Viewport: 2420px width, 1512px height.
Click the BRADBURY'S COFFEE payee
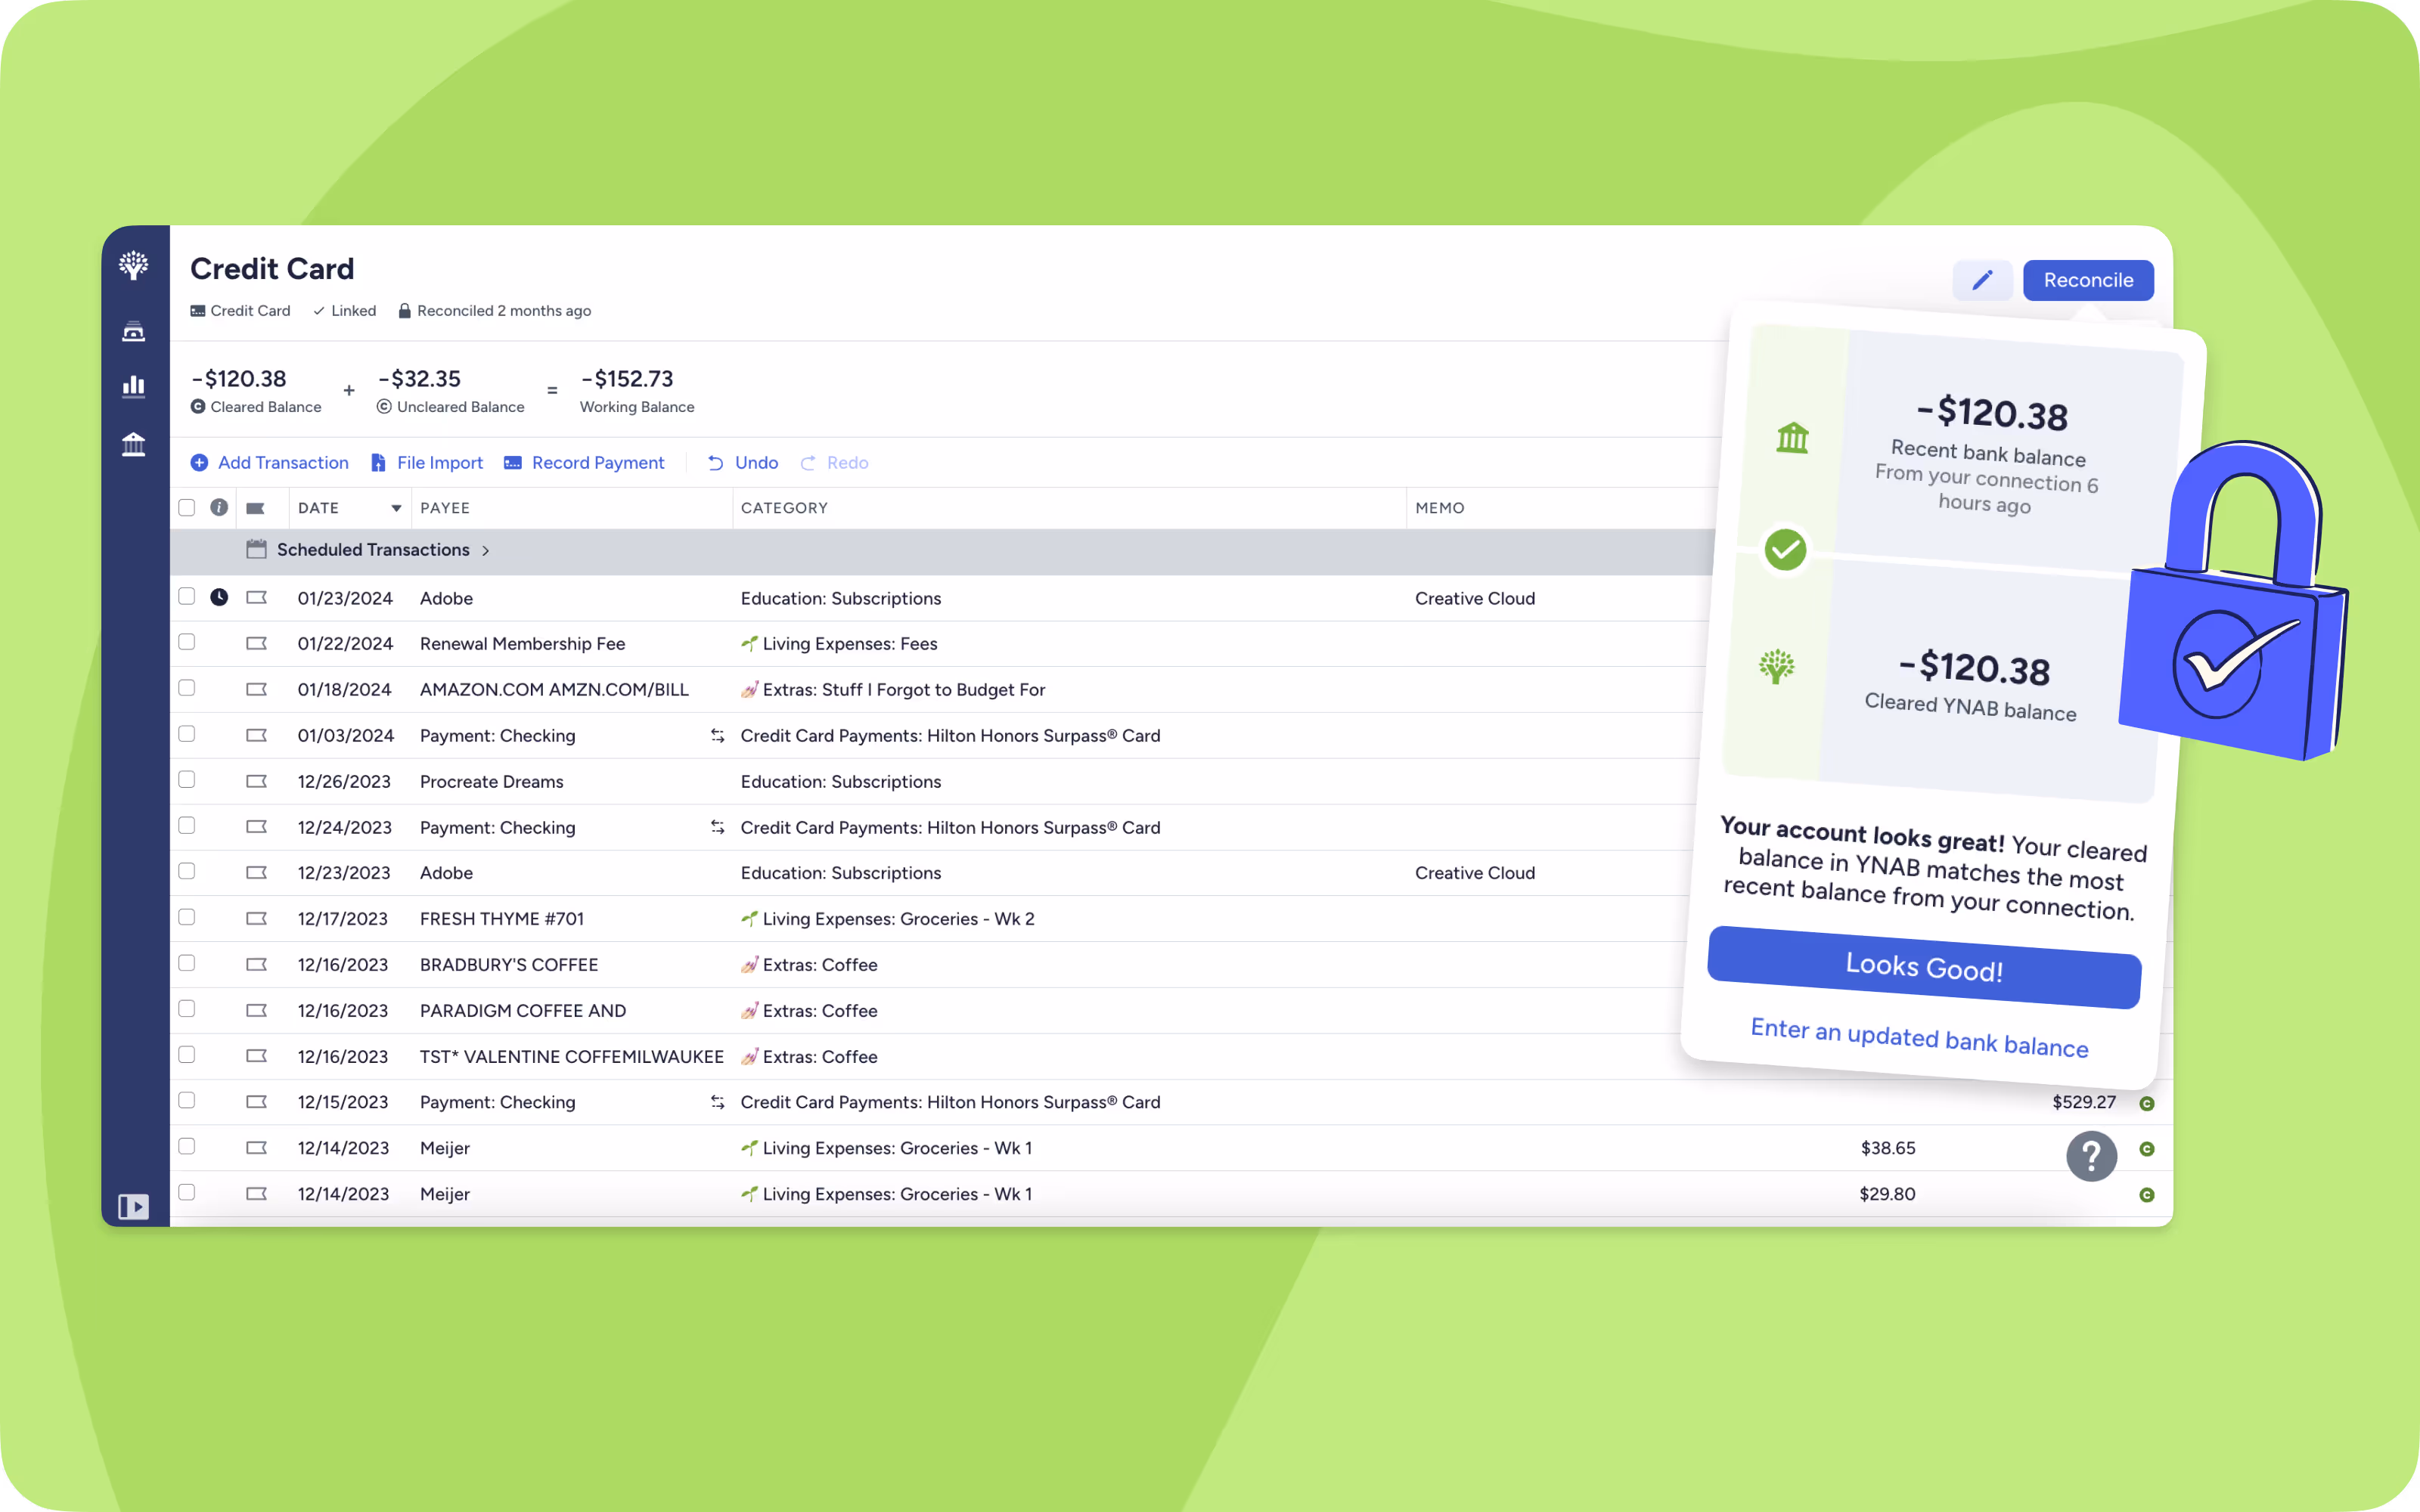click(509, 964)
